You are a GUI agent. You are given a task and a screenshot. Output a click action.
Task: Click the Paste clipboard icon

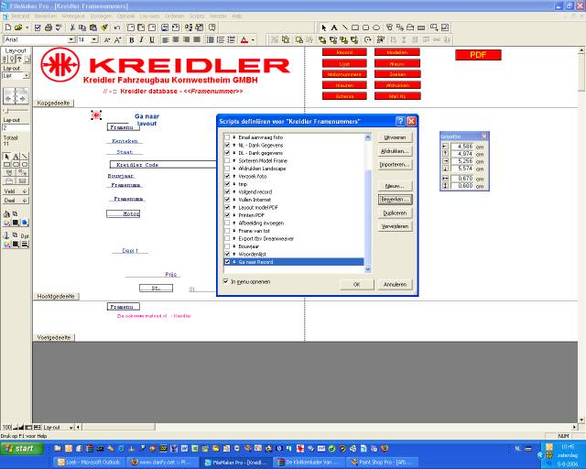(x=93, y=27)
